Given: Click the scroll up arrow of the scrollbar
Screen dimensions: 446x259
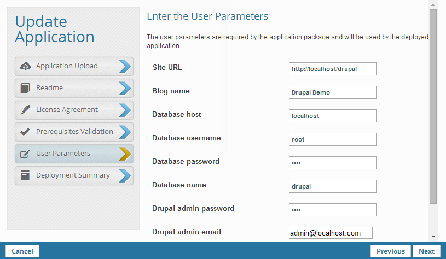Looking at the screenshot, I should coord(433,4).
